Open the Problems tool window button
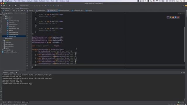 point(18,102)
